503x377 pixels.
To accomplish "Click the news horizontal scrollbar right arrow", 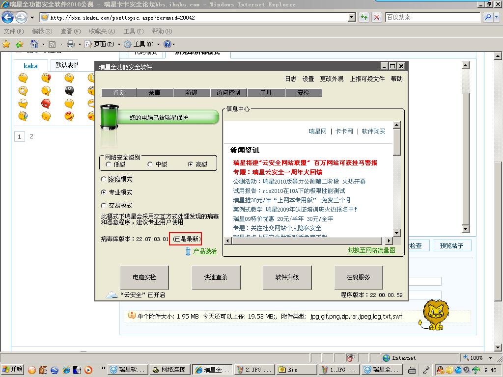I will 389,241.
